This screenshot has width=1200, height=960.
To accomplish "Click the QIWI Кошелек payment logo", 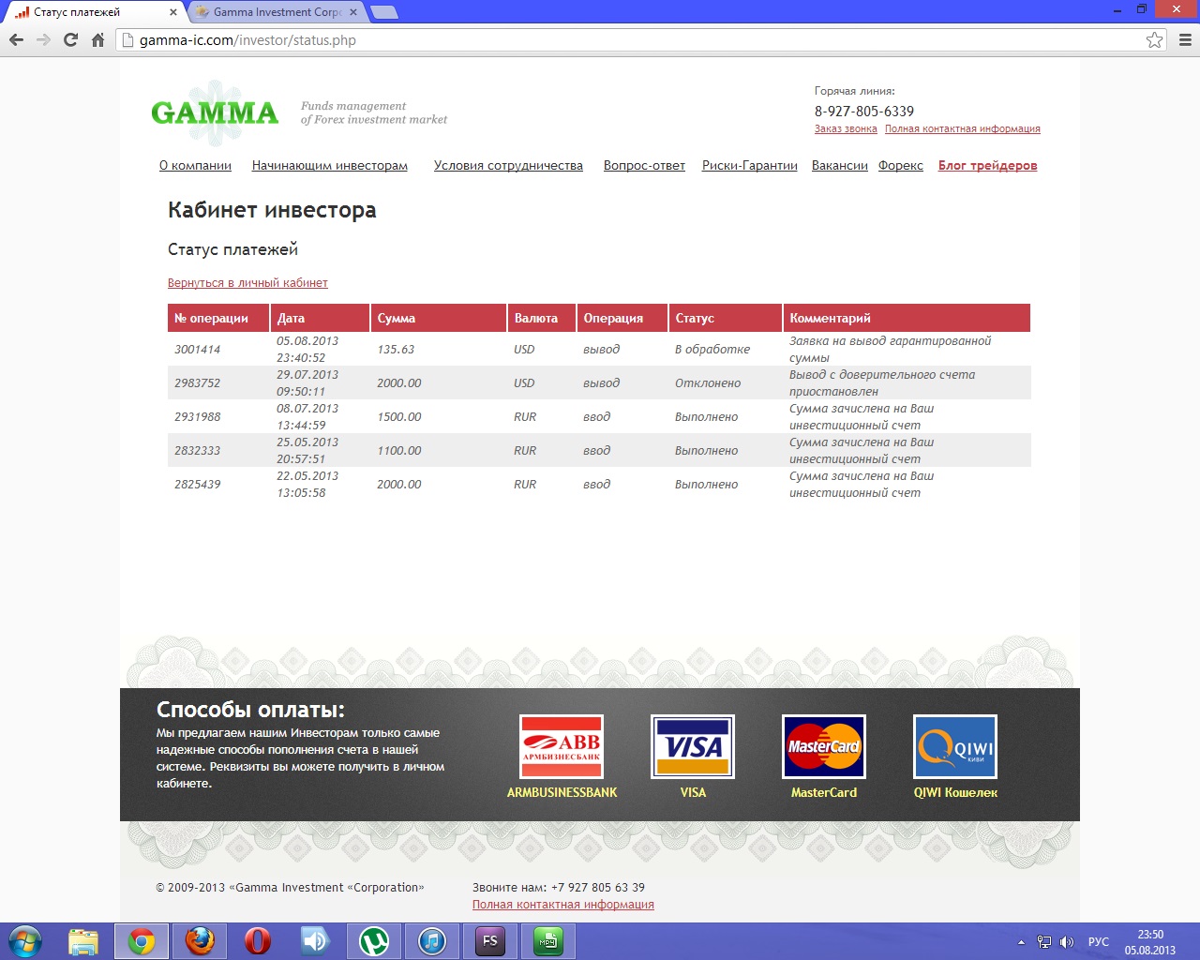I will pyautogui.click(x=955, y=746).
